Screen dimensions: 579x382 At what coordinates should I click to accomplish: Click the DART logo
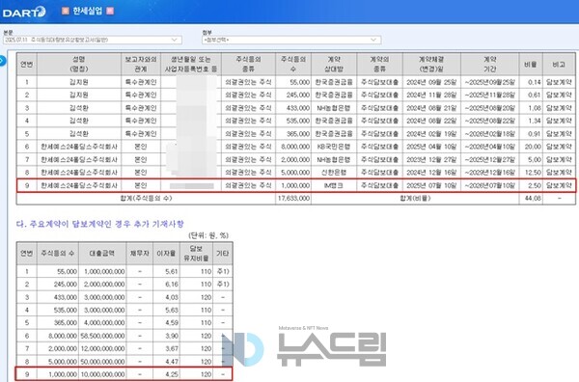pyautogui.click(x=24, y=13)
